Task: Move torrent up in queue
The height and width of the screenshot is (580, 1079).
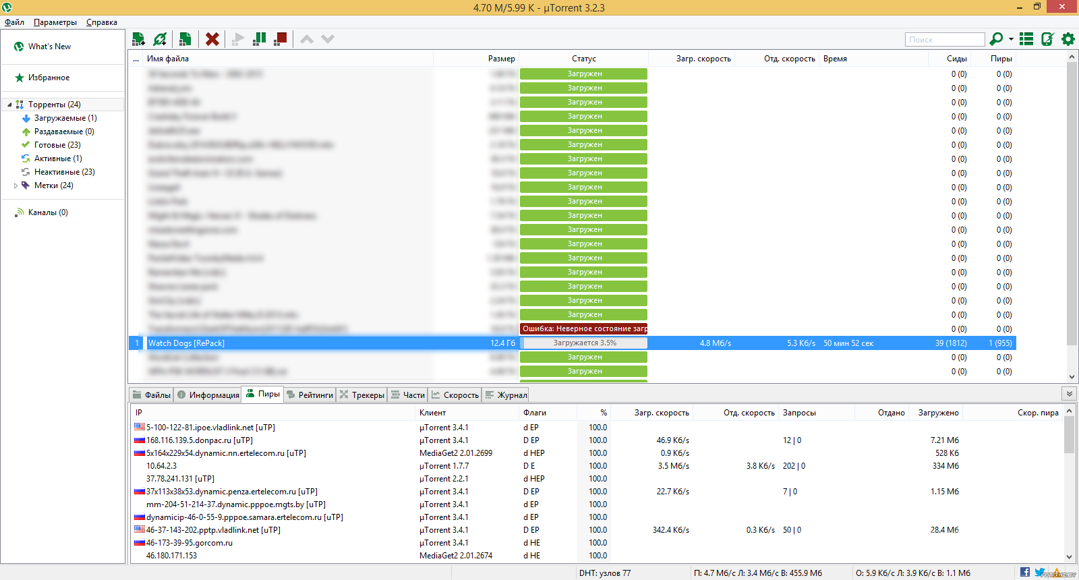Action: point(307,39)
